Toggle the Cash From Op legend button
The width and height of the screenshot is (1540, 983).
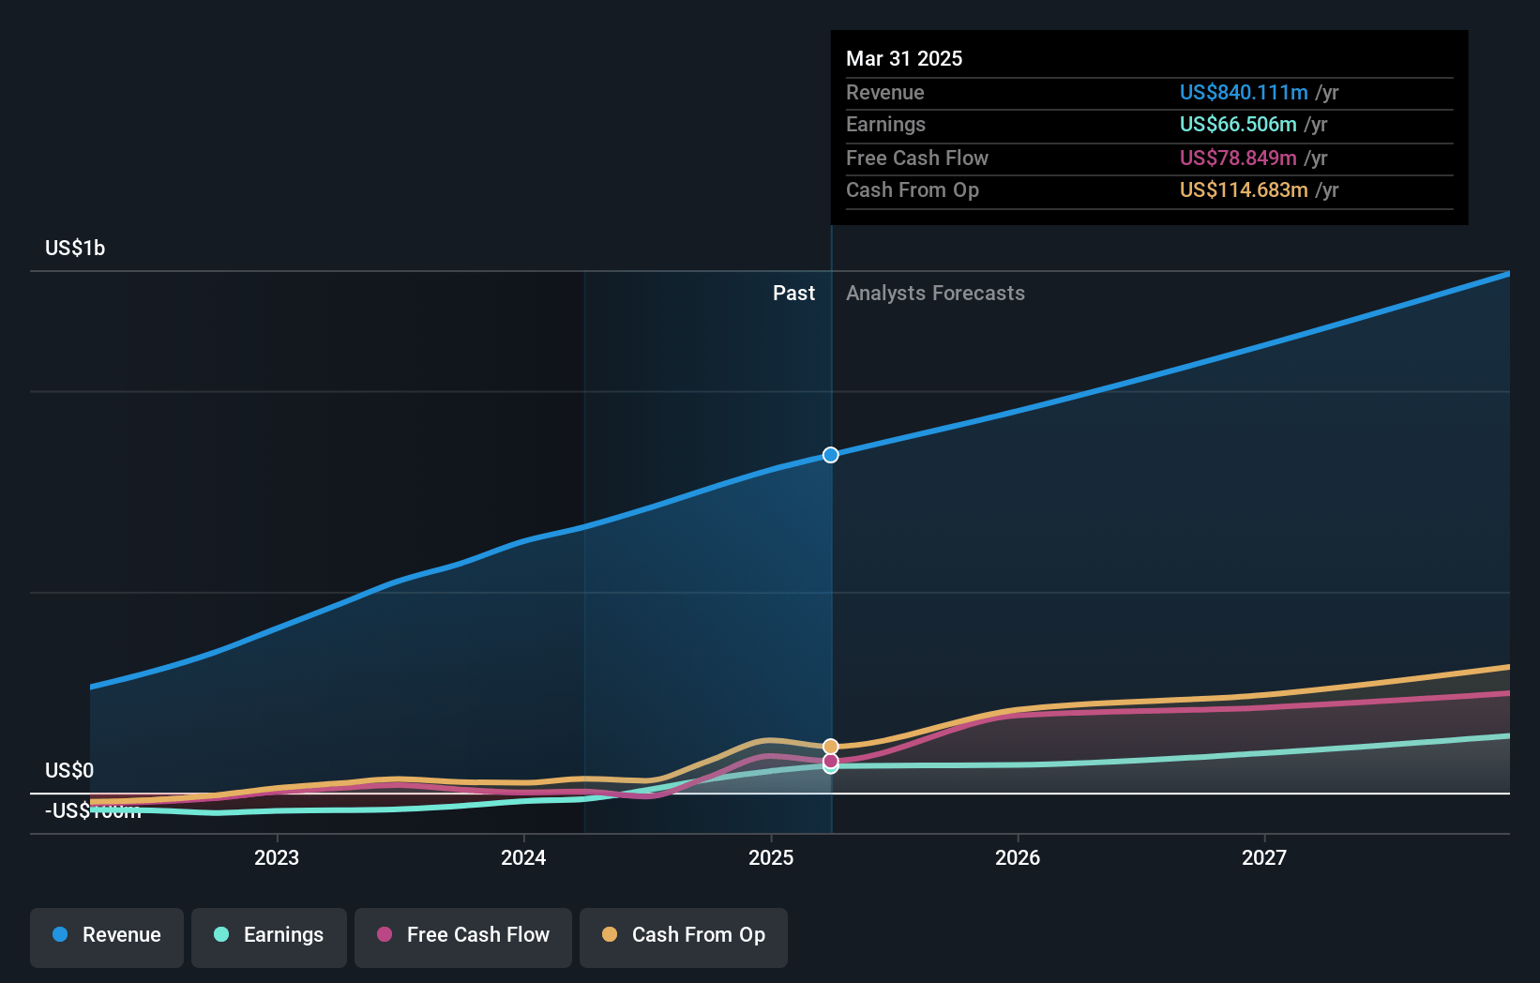click(684, 937)
